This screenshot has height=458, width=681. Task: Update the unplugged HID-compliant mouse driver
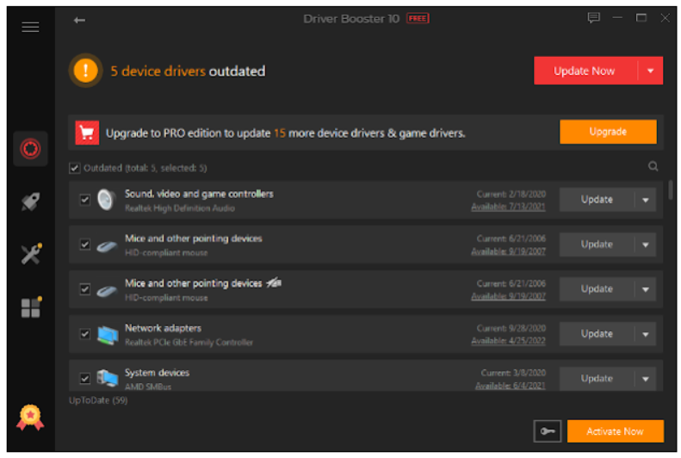[597, 289]
